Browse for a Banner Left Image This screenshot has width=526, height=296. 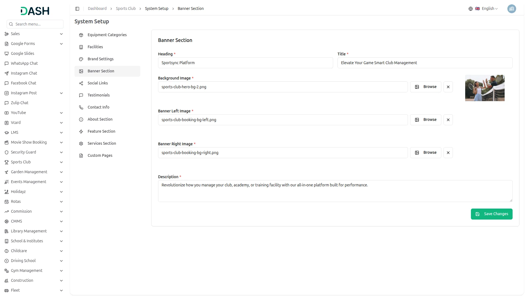[425, 120]
